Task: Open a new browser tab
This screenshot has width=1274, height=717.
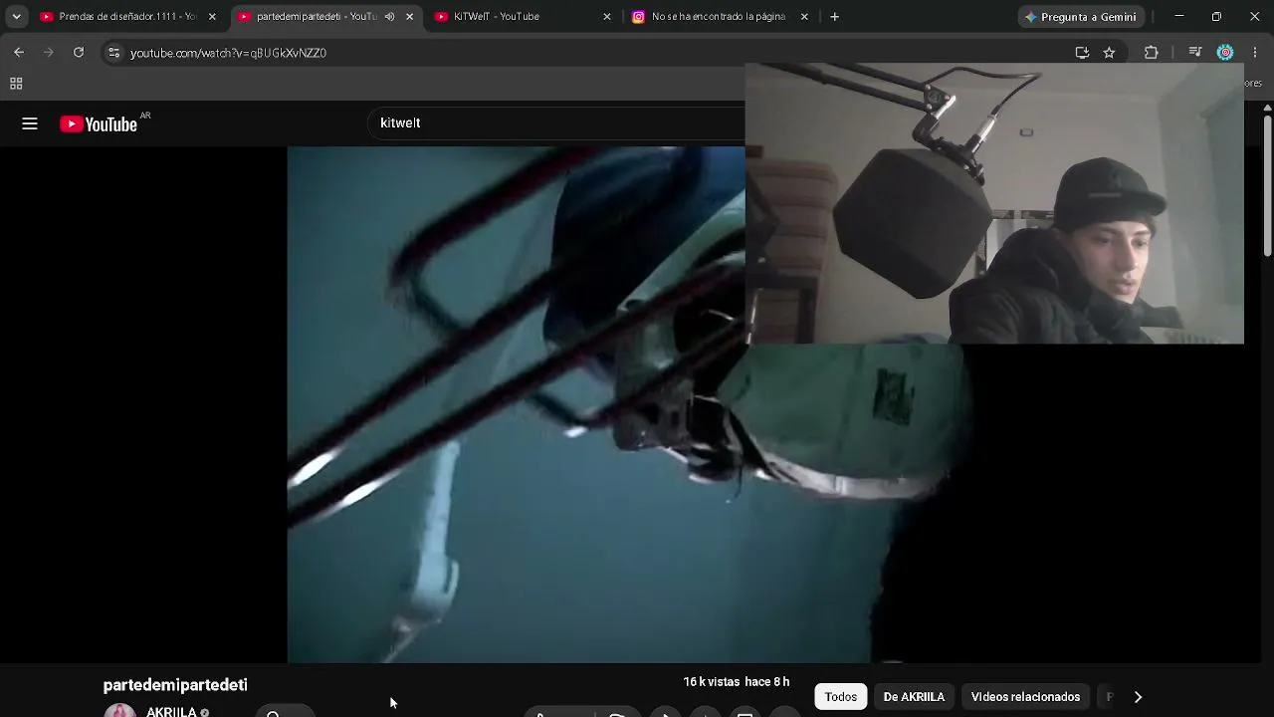Action: point(834,17)
